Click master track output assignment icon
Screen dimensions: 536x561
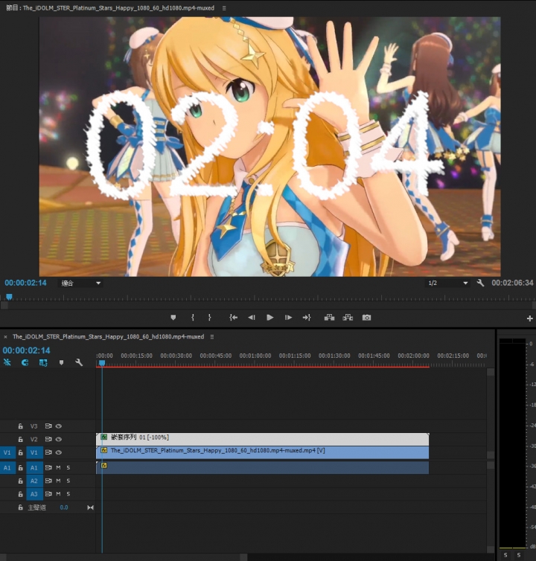tap(90, 507)
